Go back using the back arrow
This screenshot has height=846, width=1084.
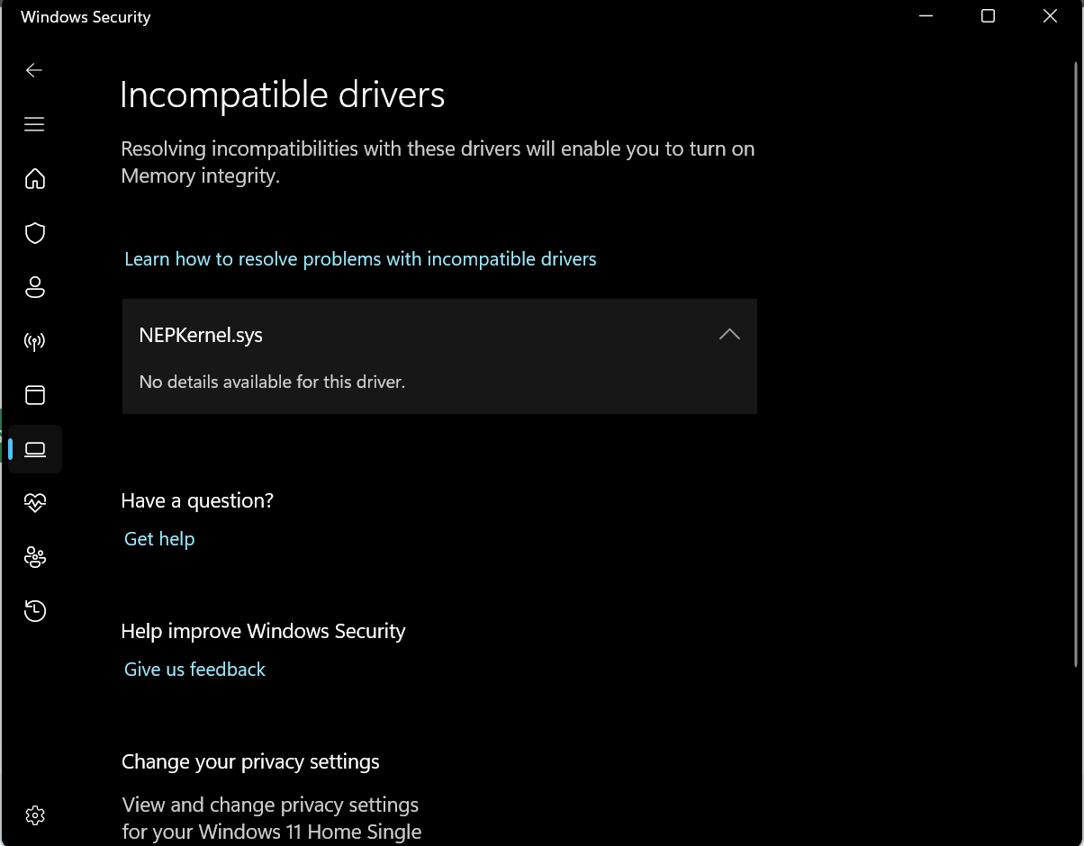click(34, 70)
